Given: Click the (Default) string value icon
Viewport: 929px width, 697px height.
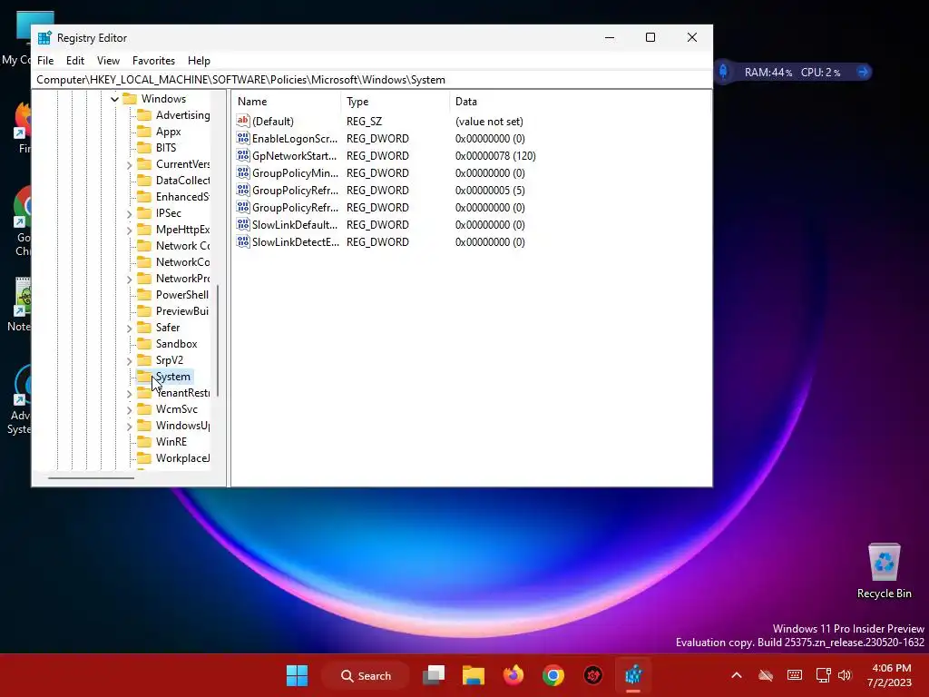Looking at the screenshot, I should click(x=243, y=121).
